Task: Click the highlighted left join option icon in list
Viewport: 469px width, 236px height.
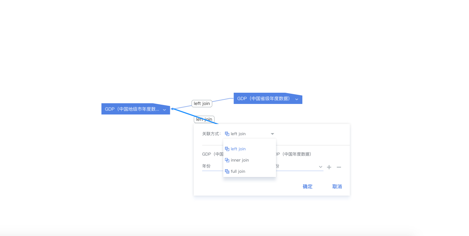Action: pos(227,149)
